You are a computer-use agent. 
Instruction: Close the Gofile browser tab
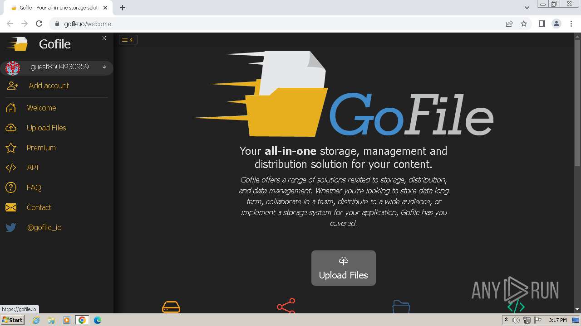click(x=105, y=8)
